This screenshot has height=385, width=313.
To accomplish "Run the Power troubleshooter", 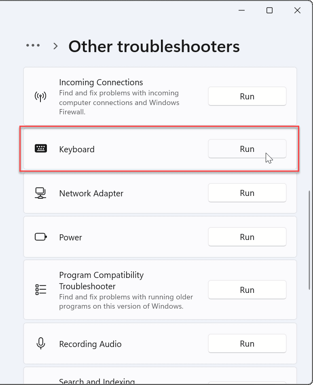I will click(247, 237).
